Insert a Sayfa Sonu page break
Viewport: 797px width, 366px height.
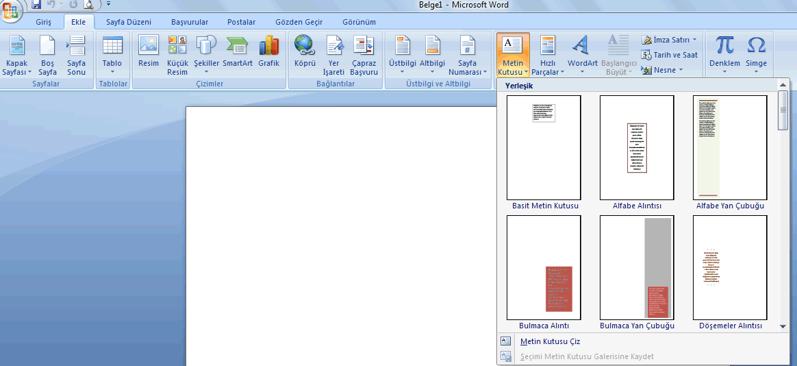[76, 55]
